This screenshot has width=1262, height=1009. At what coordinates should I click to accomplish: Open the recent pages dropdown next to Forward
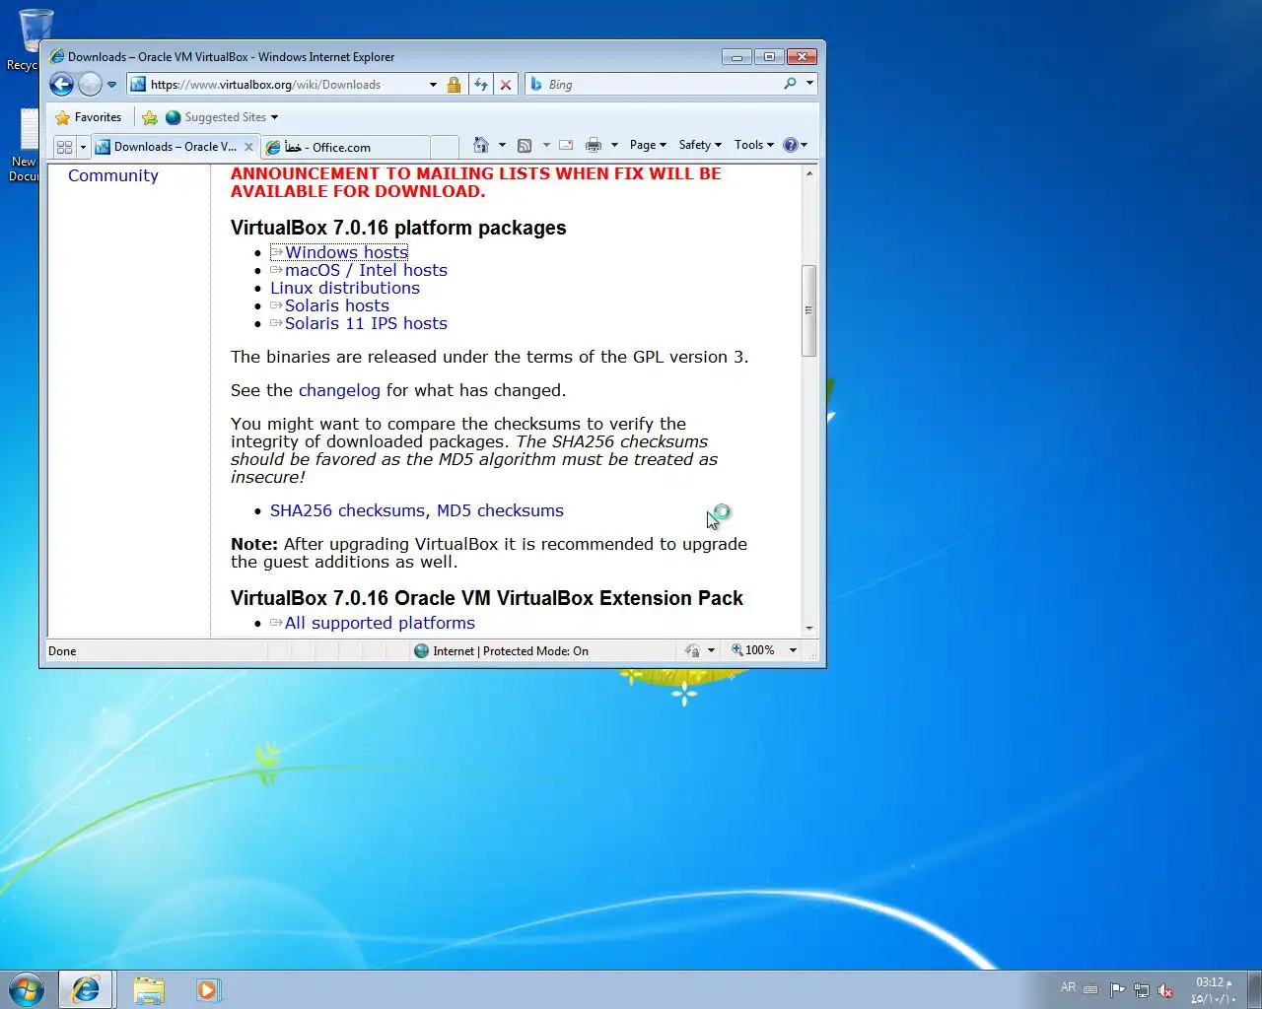(112, 85)
